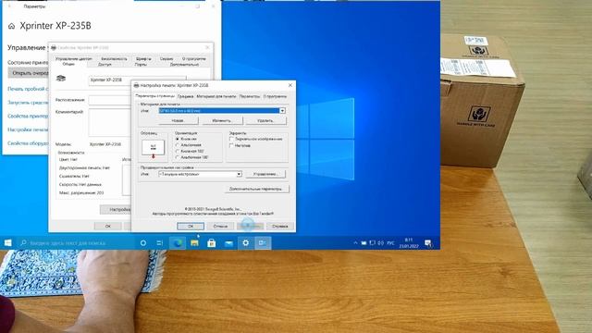This screenshot has width=592, height=333.
Task: Confirm print settings with the OK button
Action: [191, 226]
